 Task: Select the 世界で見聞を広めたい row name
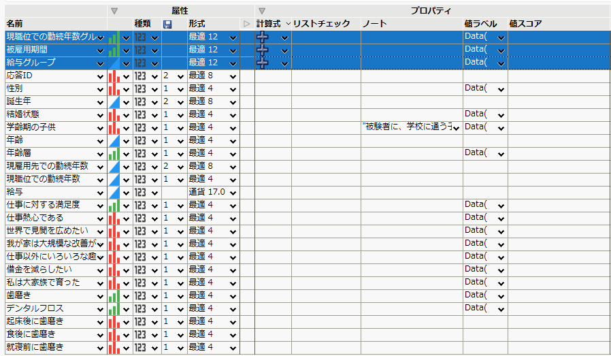pos(48,231)
